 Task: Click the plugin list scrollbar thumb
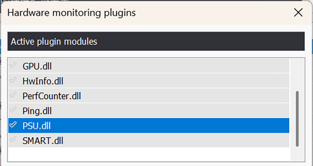tap(297, 119)
